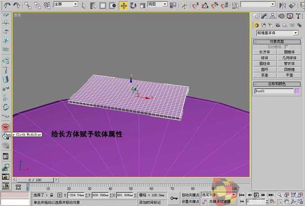Activate the Select and Scale tool
Image resolution: width=305 pixels, height=206 pixels.
pos(143,6)
